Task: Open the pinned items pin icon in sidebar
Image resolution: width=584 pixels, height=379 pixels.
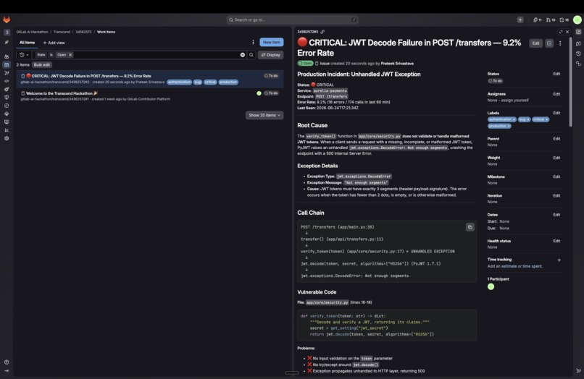Action: click(7, 43)
